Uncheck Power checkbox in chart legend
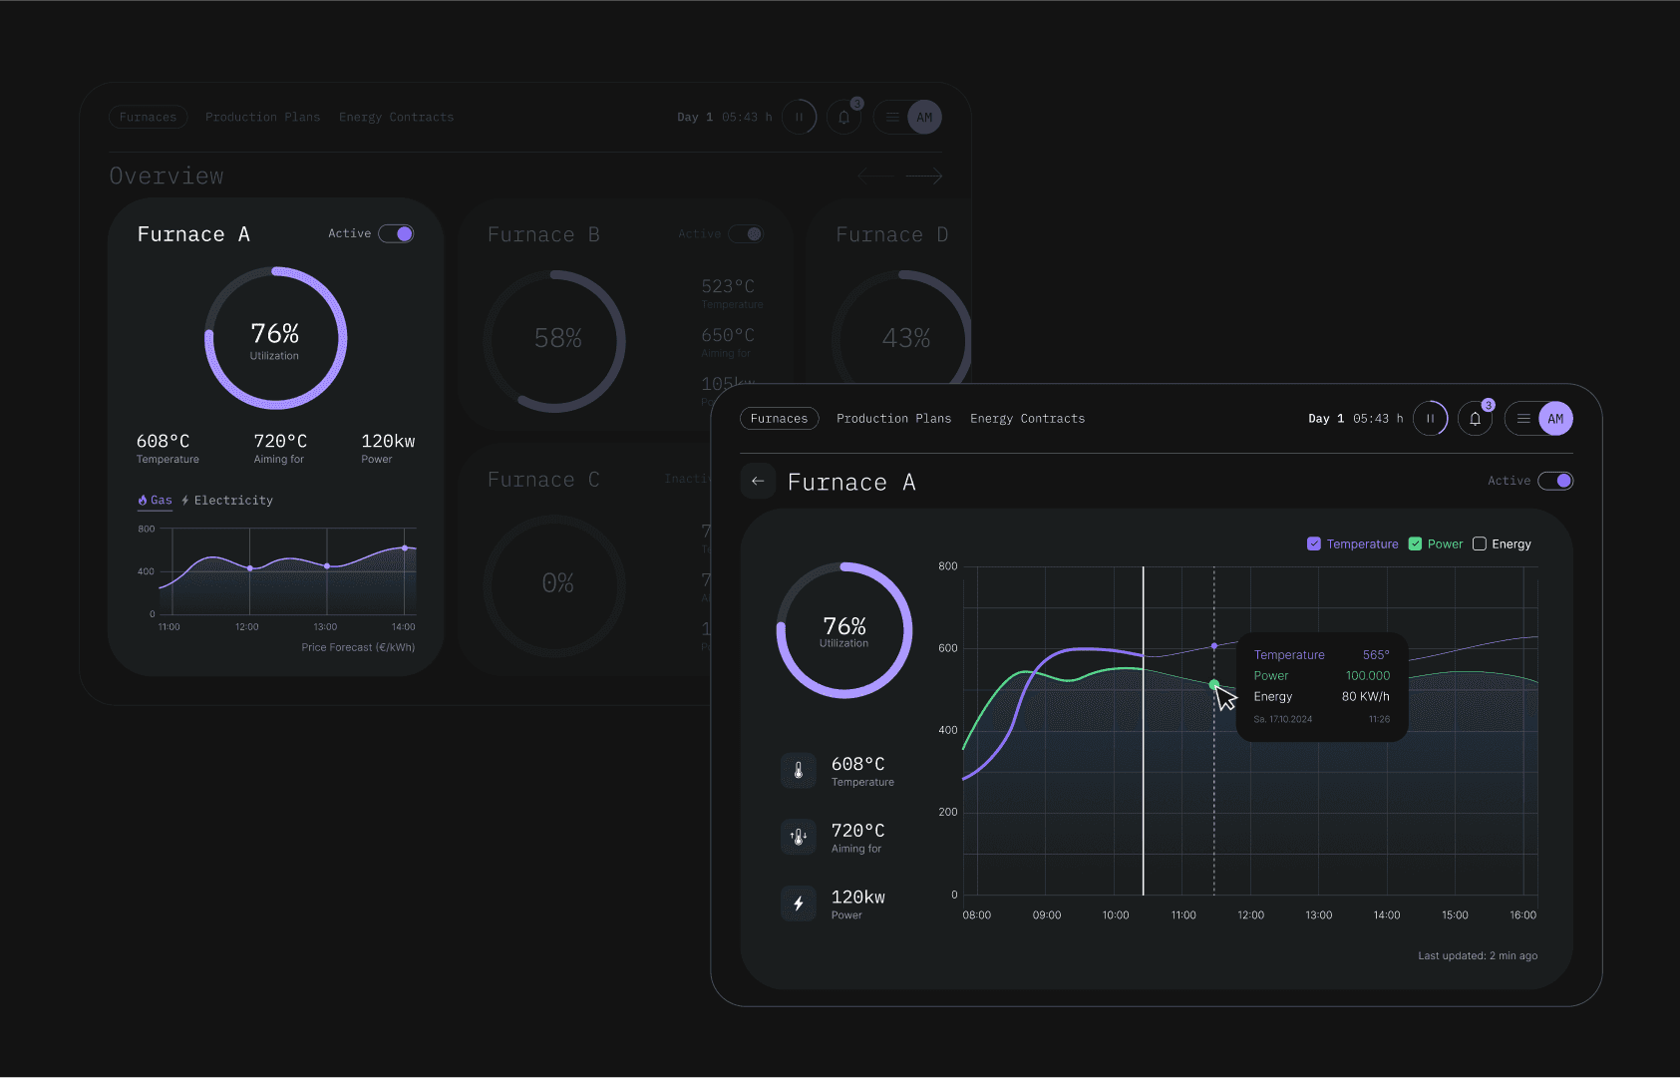This screenshot has height=1078, width=1680. [1415, 543]
